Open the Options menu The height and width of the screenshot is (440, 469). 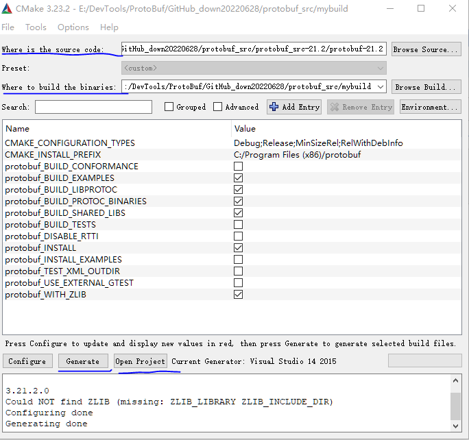pyautogui.click(x=73, y=27)
